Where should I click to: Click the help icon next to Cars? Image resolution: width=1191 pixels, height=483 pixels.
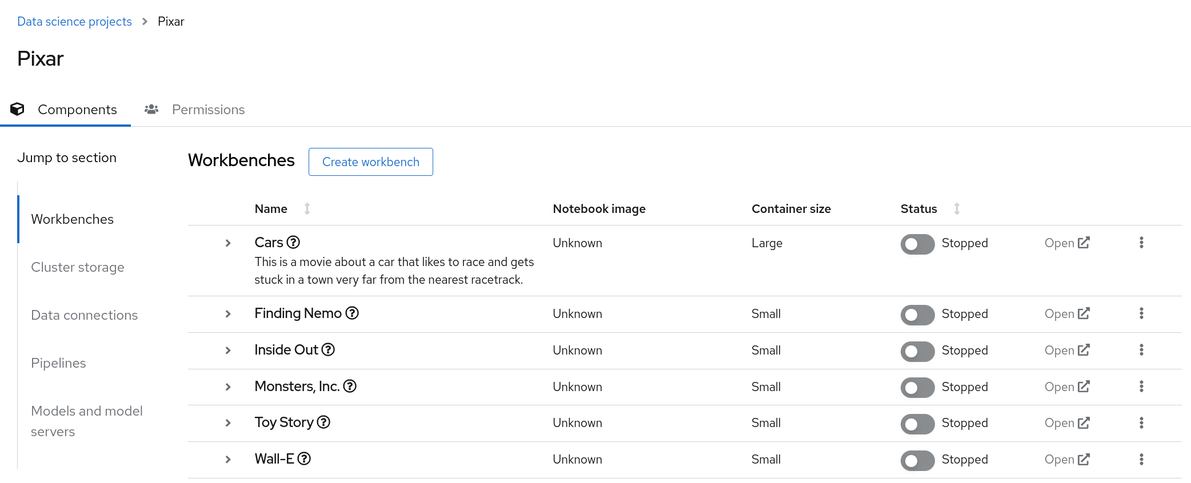click(293, 243)
